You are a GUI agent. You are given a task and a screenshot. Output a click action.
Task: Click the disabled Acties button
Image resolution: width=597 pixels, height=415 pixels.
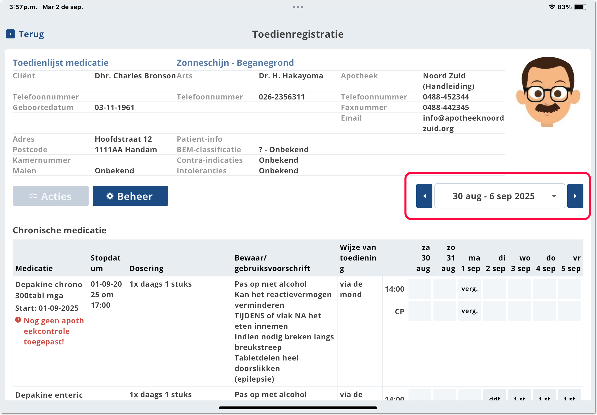(x=51, y=196)
